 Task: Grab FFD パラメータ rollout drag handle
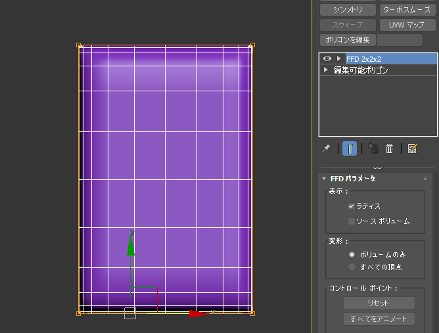[426, 179]
